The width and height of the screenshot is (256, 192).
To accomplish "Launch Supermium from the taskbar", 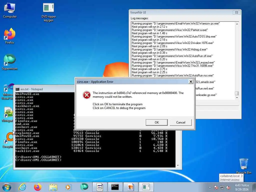I will click(84, 187).
